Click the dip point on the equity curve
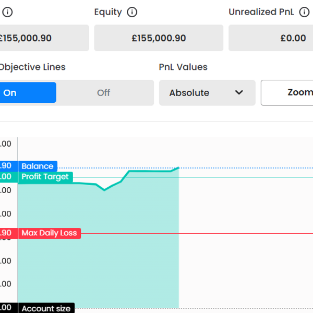This screenshot has width=313, height=313. (104, 190)
